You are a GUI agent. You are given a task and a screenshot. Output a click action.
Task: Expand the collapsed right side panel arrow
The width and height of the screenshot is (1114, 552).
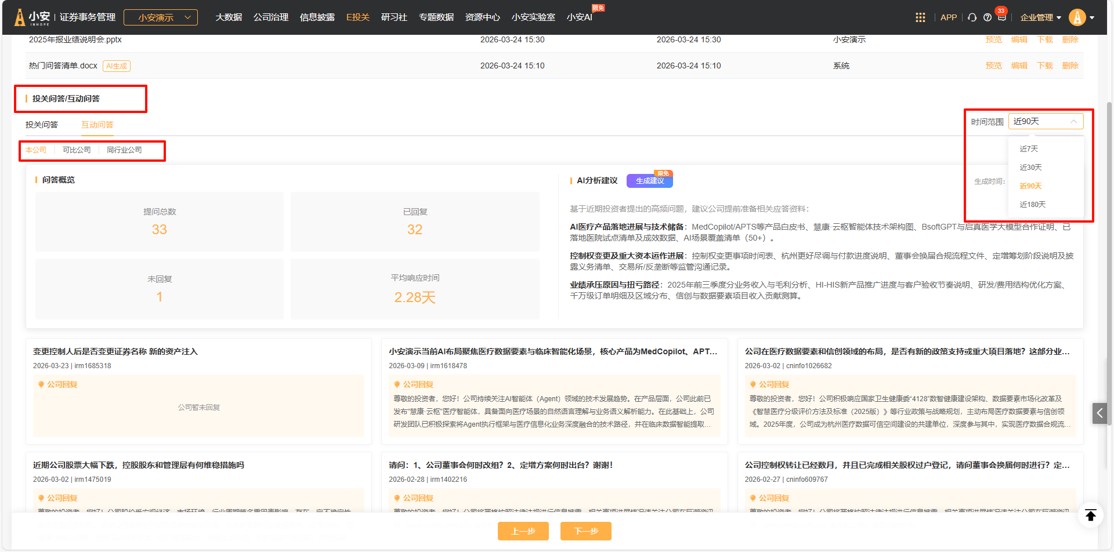click(x=1099, y=413)
